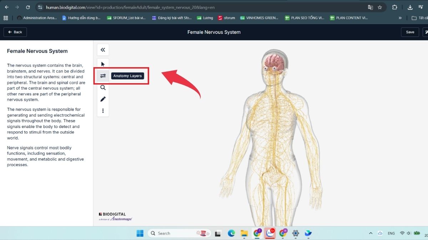428x240 pixels.
Task: Click the 'Female Nervous System' panel heading
Action: 37,51
